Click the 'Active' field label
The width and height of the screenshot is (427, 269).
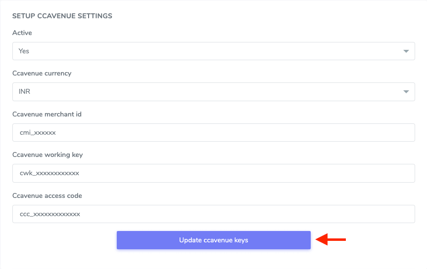tap(22, 33)
